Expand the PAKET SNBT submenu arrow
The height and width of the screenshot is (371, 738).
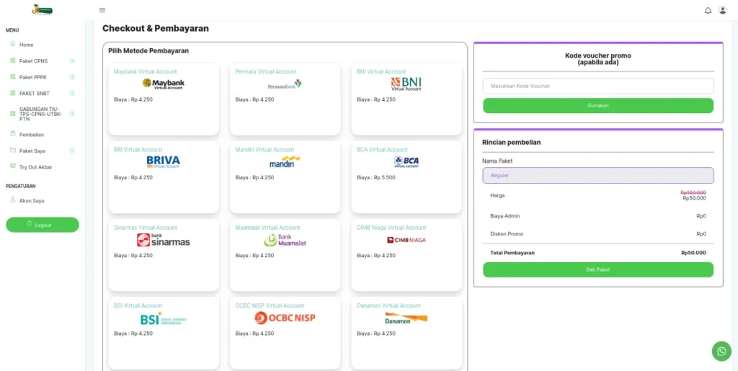pos(72,93)
